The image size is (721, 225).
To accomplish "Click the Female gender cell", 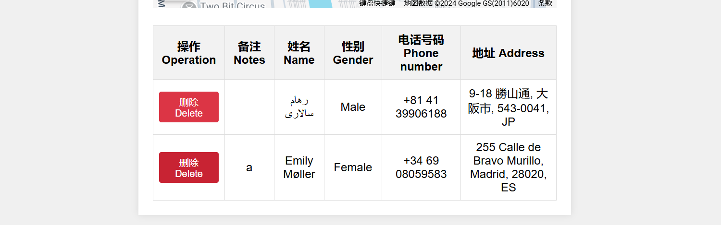I will click(x=353, y=167).
